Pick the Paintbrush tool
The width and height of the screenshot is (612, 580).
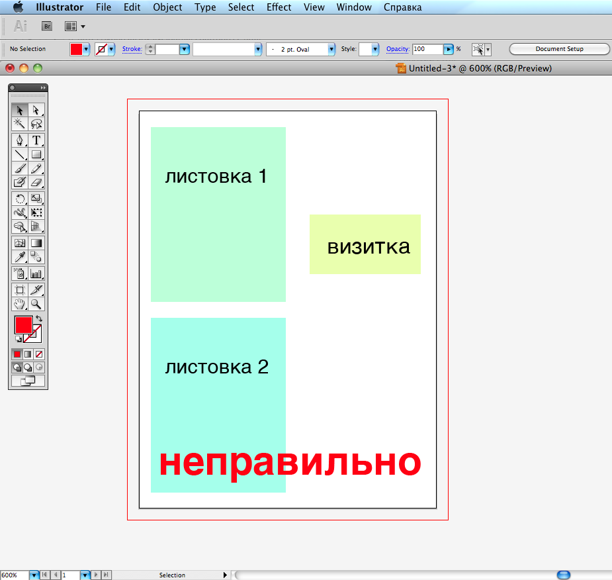click(x=19, y=168)
